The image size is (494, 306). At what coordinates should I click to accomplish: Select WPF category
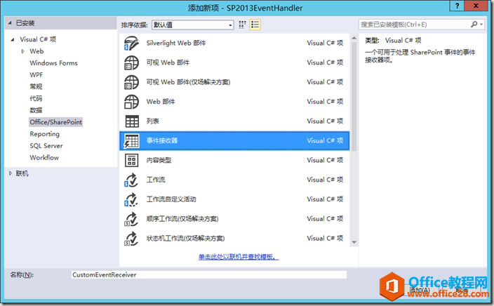point(36,75)
